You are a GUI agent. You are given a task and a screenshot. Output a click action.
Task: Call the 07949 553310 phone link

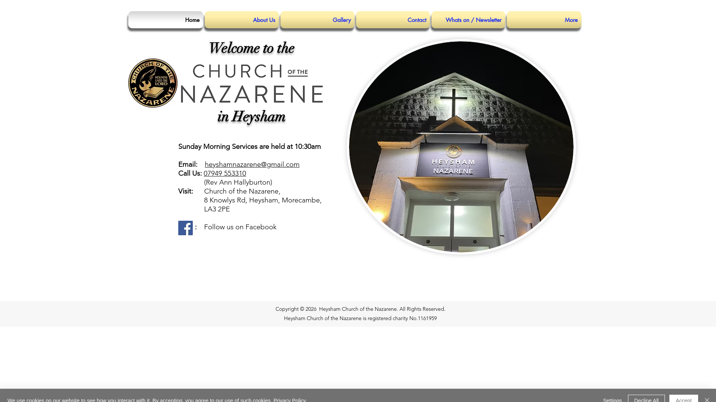[225, 173]
